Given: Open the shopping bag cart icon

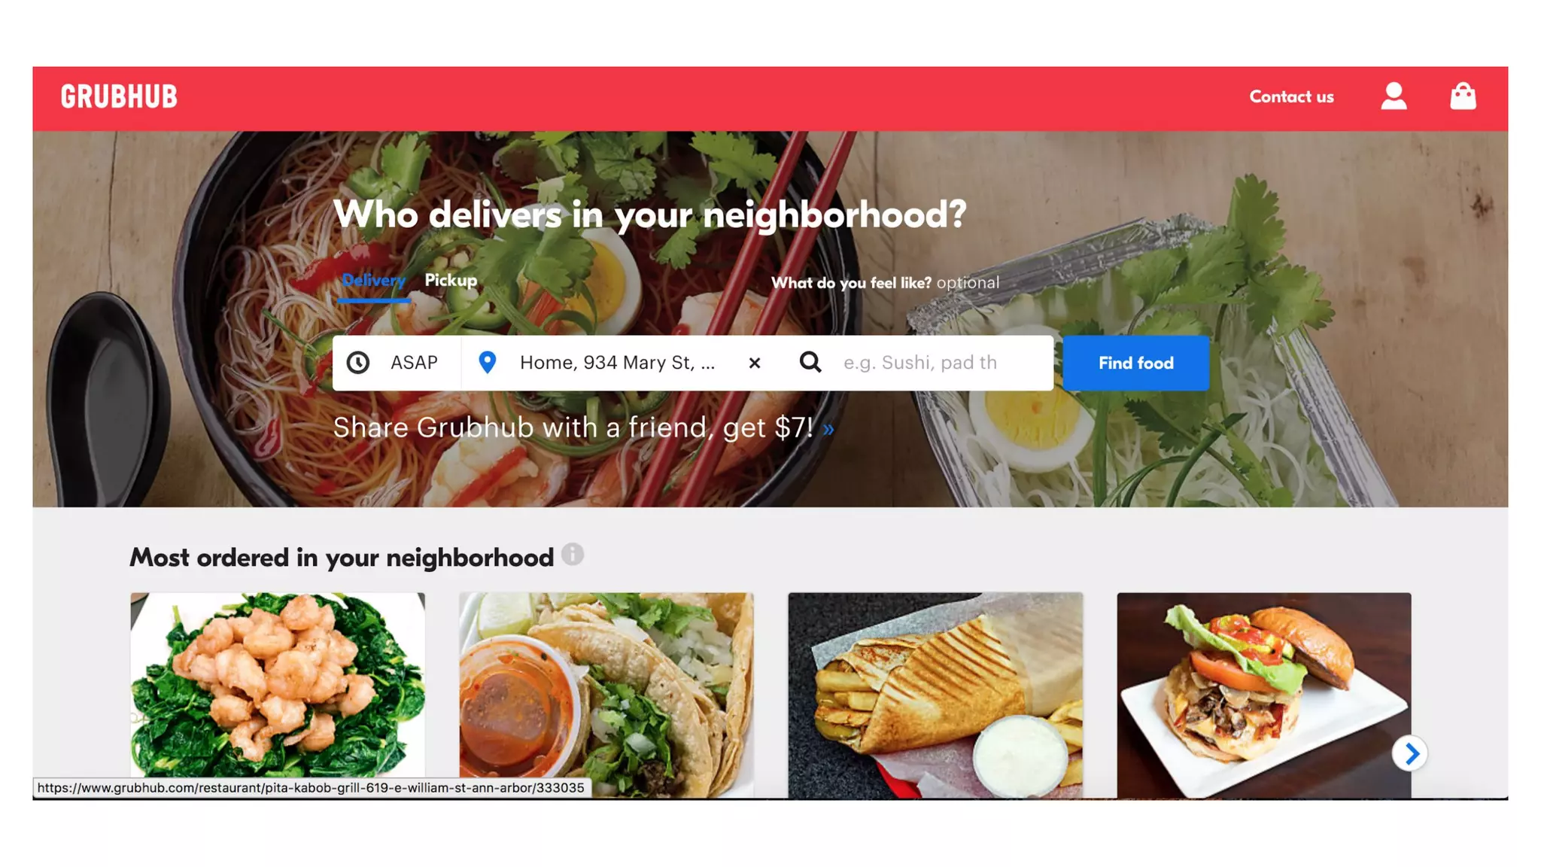Looking at the screenshot, I should pos(1463,96).
